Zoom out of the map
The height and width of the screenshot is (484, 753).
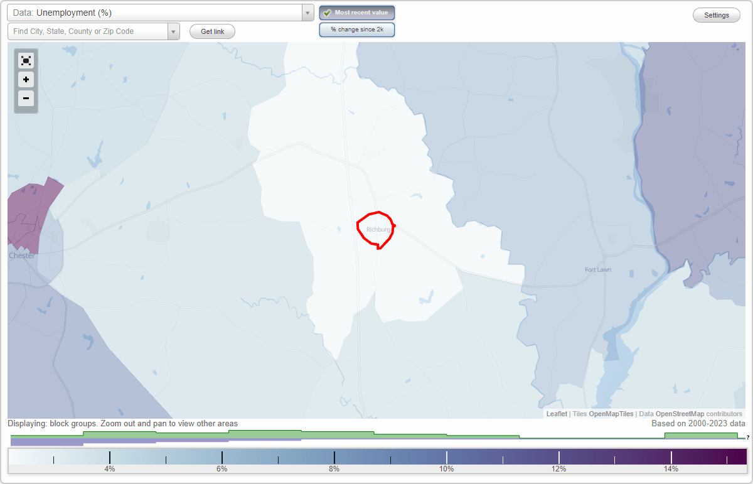pos(26,99)
